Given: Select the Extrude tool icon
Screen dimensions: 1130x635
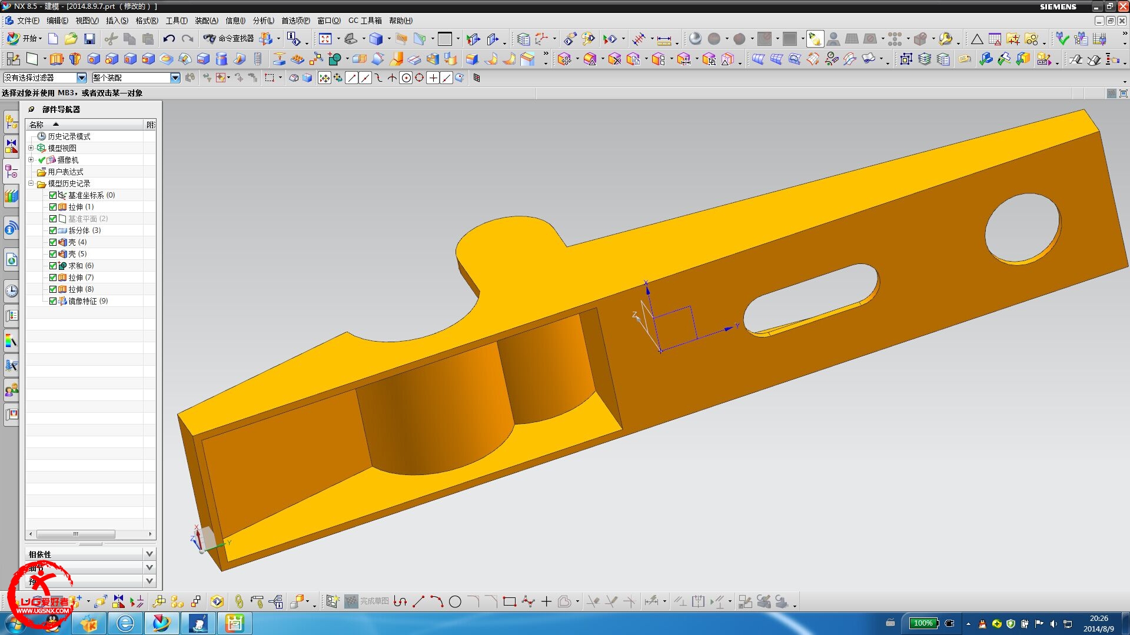Looking at the screenshot, I should pyautogui.click(x=56, y=59).
